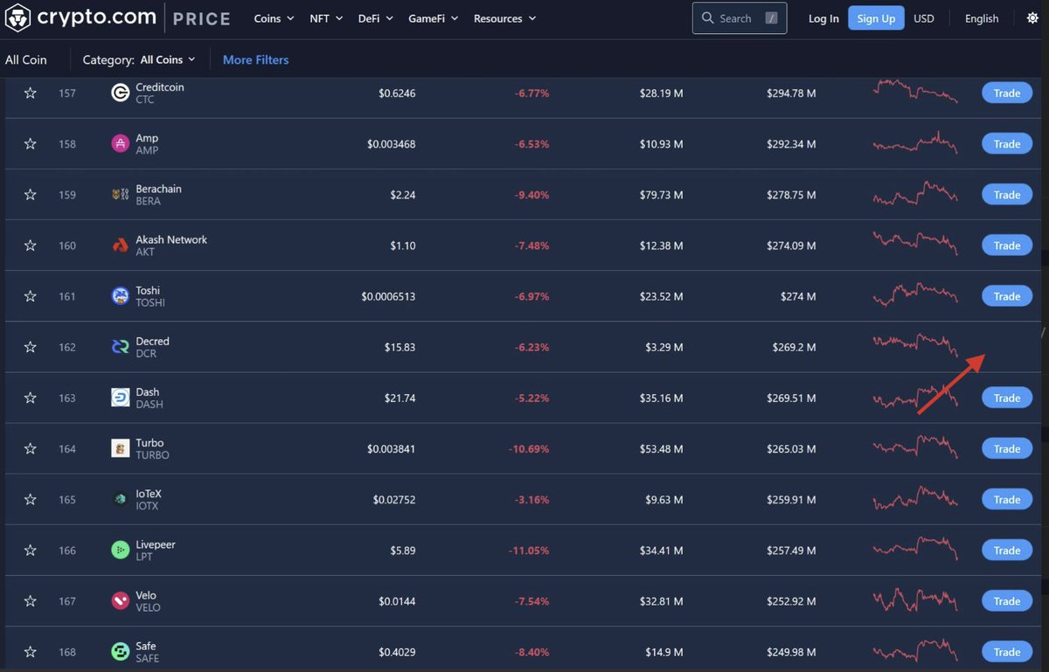Open the Resources dropdown menu

pos(504,17)
